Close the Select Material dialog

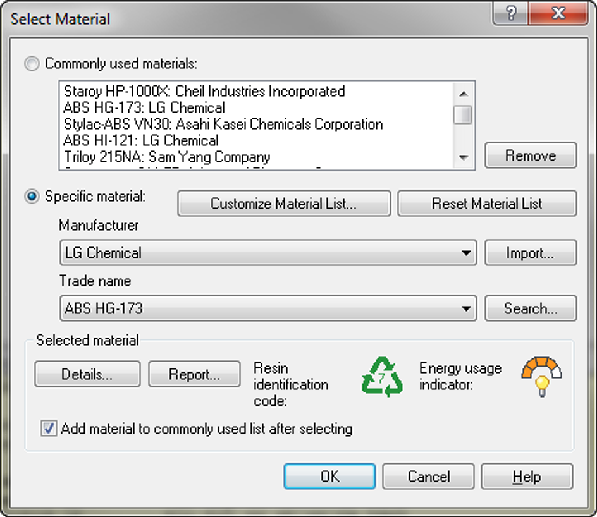tap(558, 13)
